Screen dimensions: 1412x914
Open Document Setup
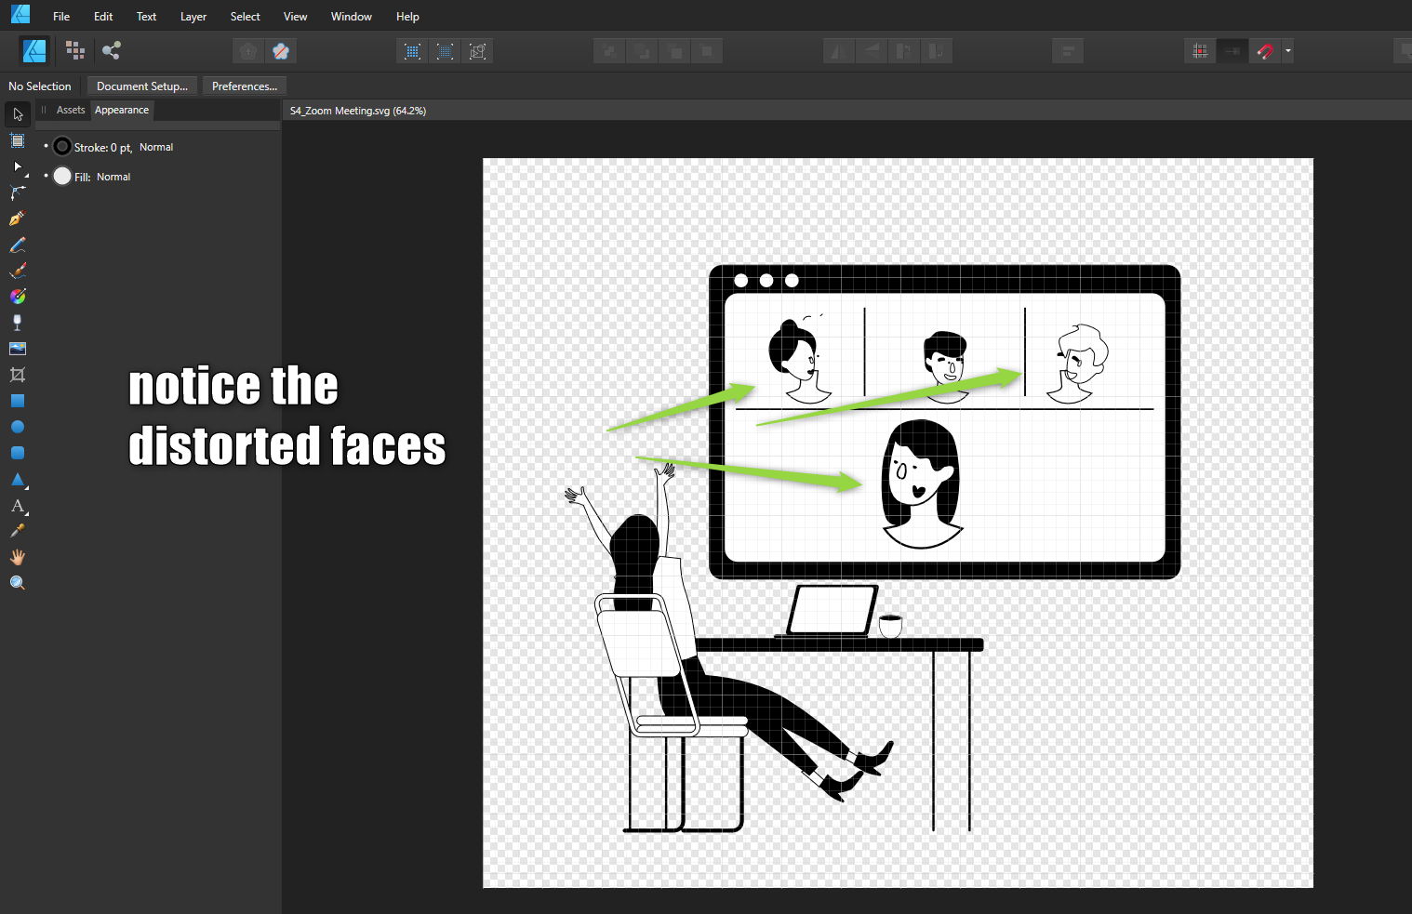[141, 86]
